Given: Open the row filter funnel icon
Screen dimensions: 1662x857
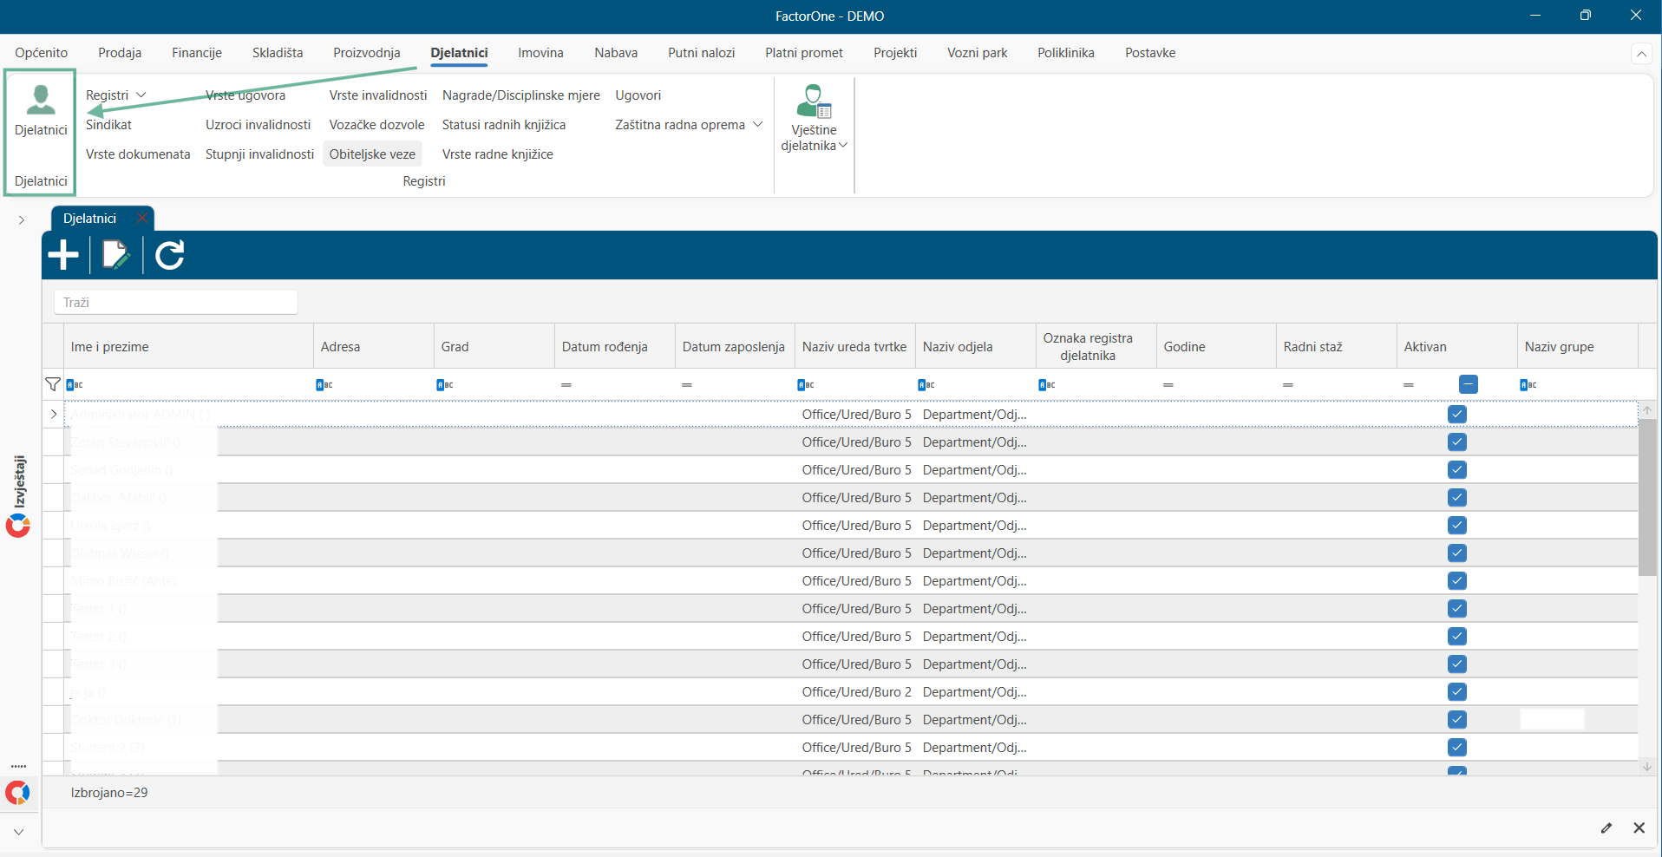Looking at the screenshot, I should (53, 384).
